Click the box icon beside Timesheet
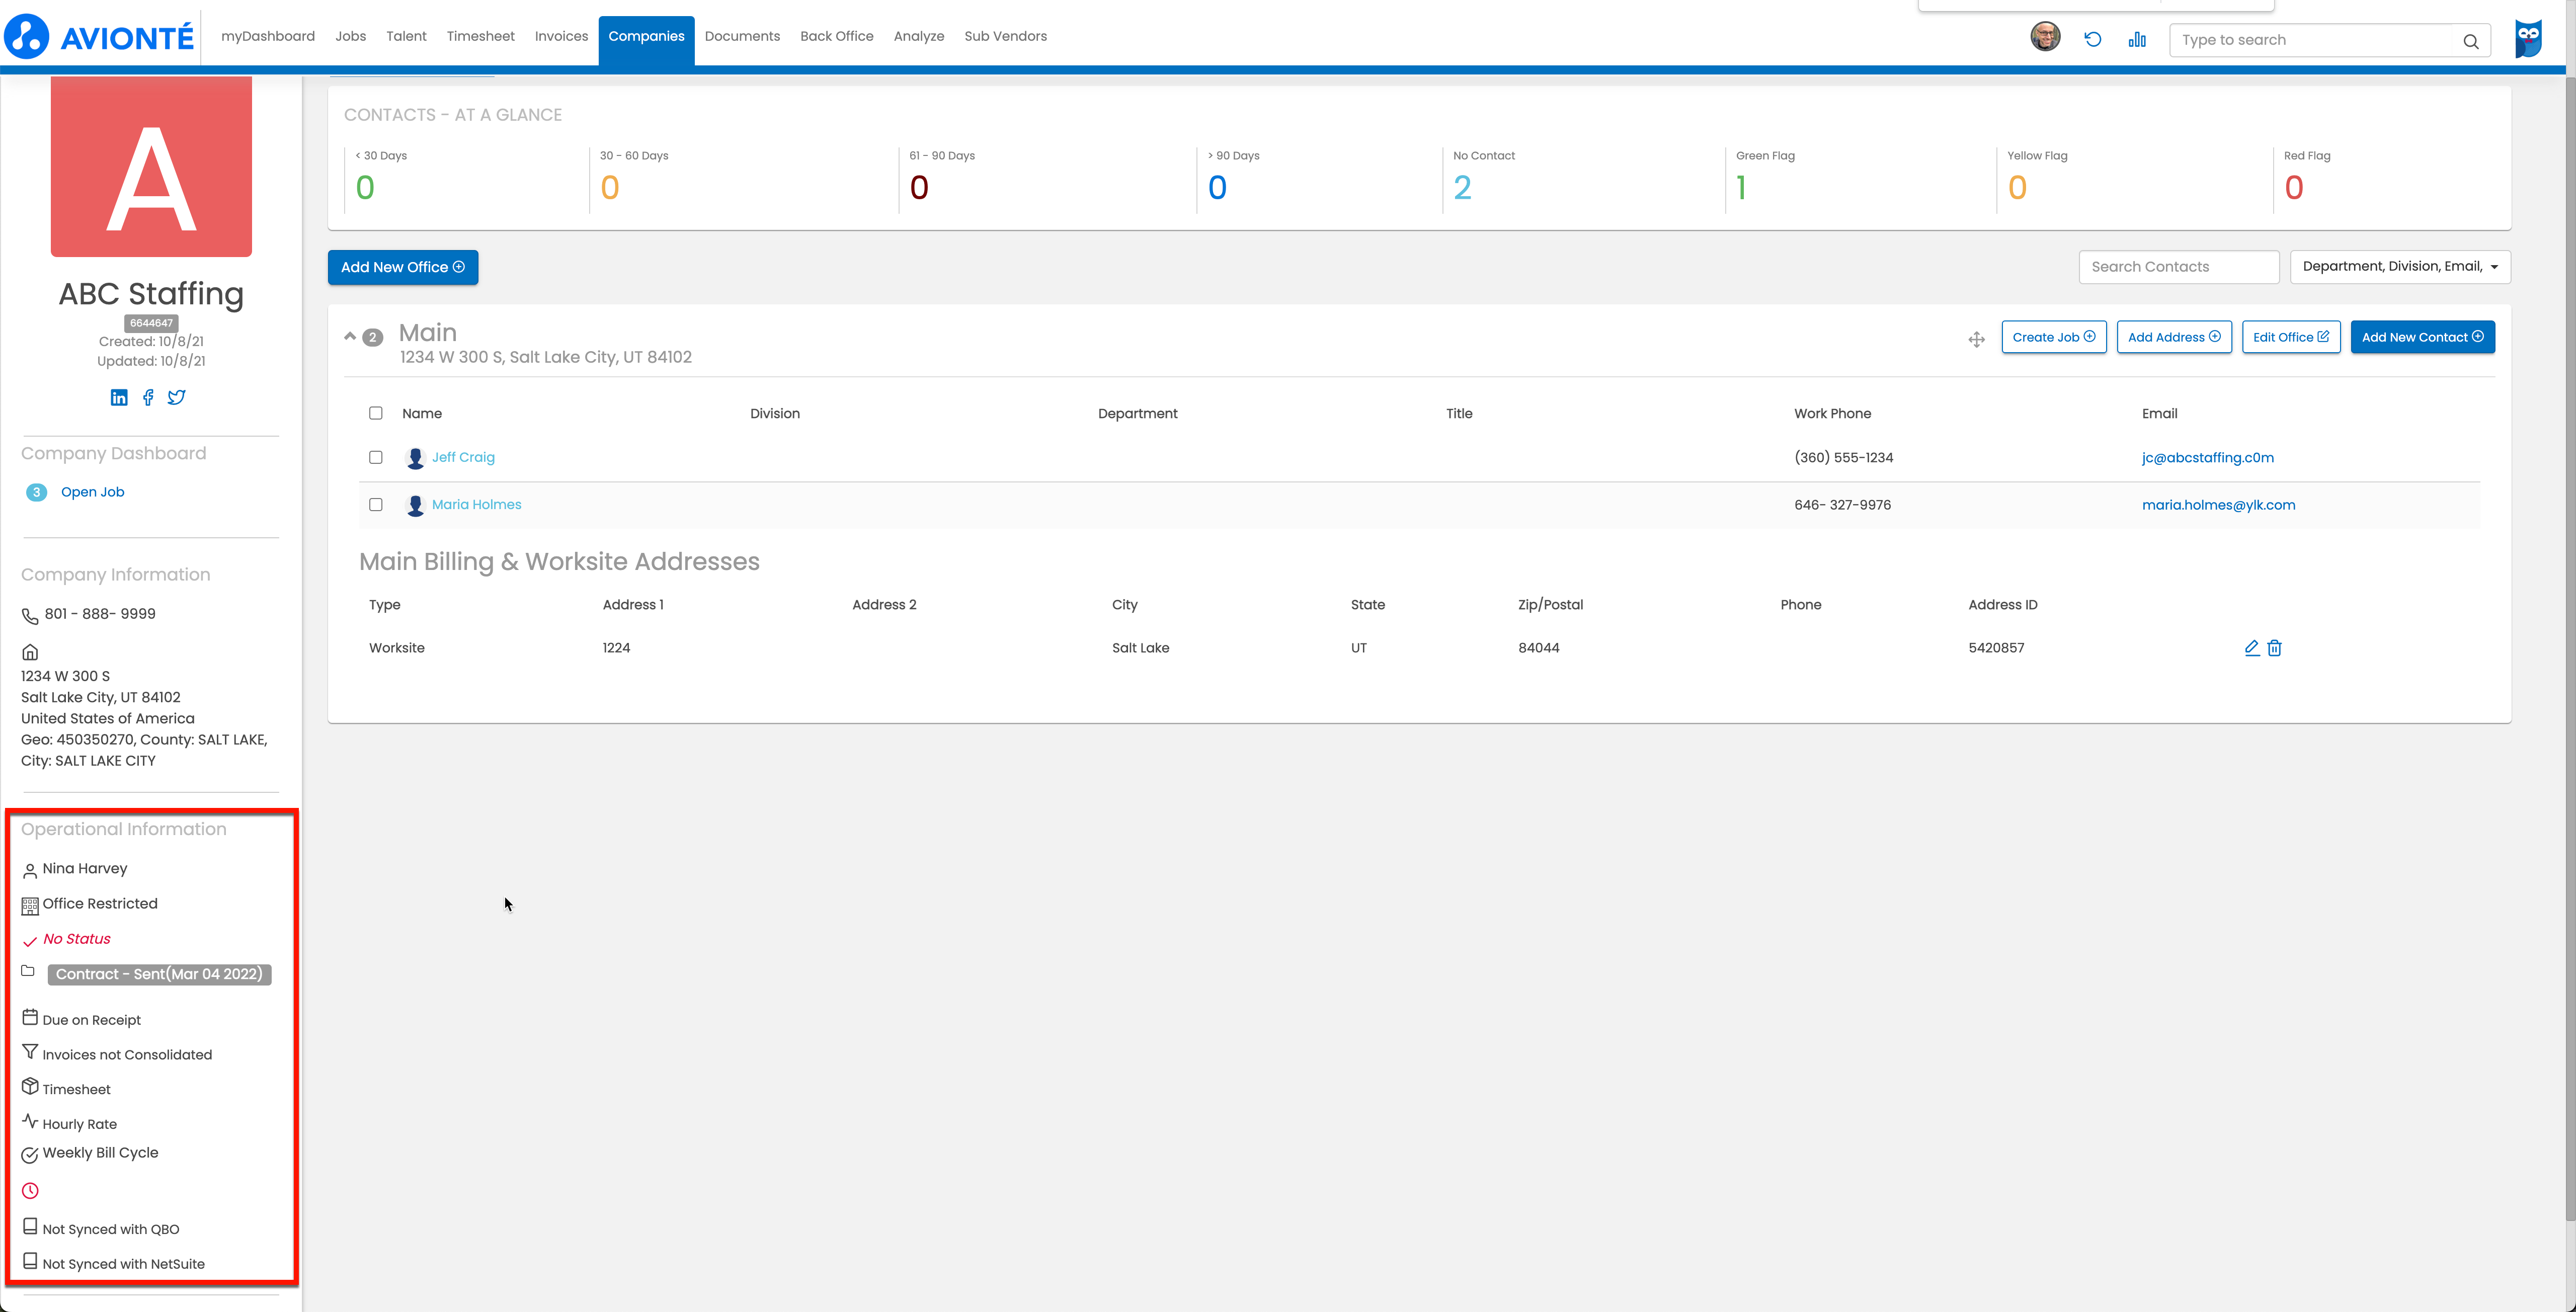The height and width of the screenshot is (1312, 2576). [x=30, y=1086]
